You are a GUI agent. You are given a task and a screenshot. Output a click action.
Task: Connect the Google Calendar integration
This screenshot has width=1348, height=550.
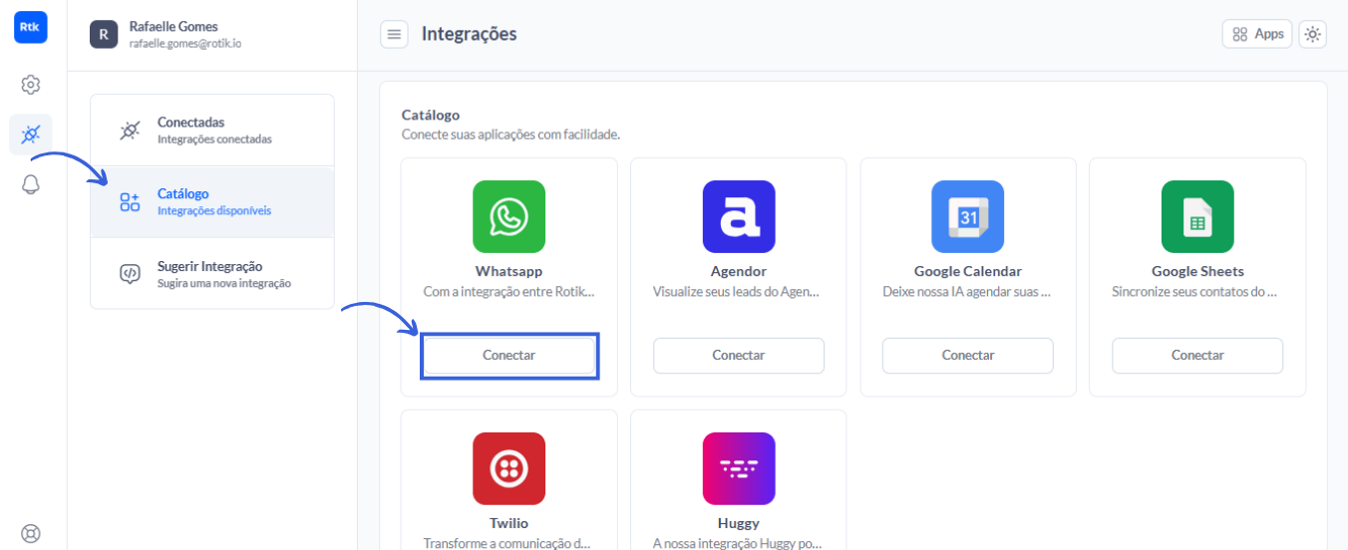pyautogui.click(x=968, y=356)
